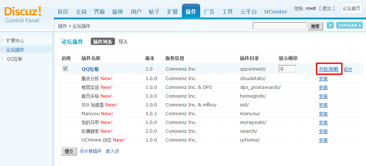Image resolution: width=366 pixels, height=166 pixels.
Task: Open the 全局 top menu
Action: click(81, 12)
